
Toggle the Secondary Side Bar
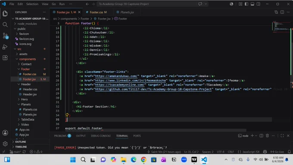coord(259,4)
